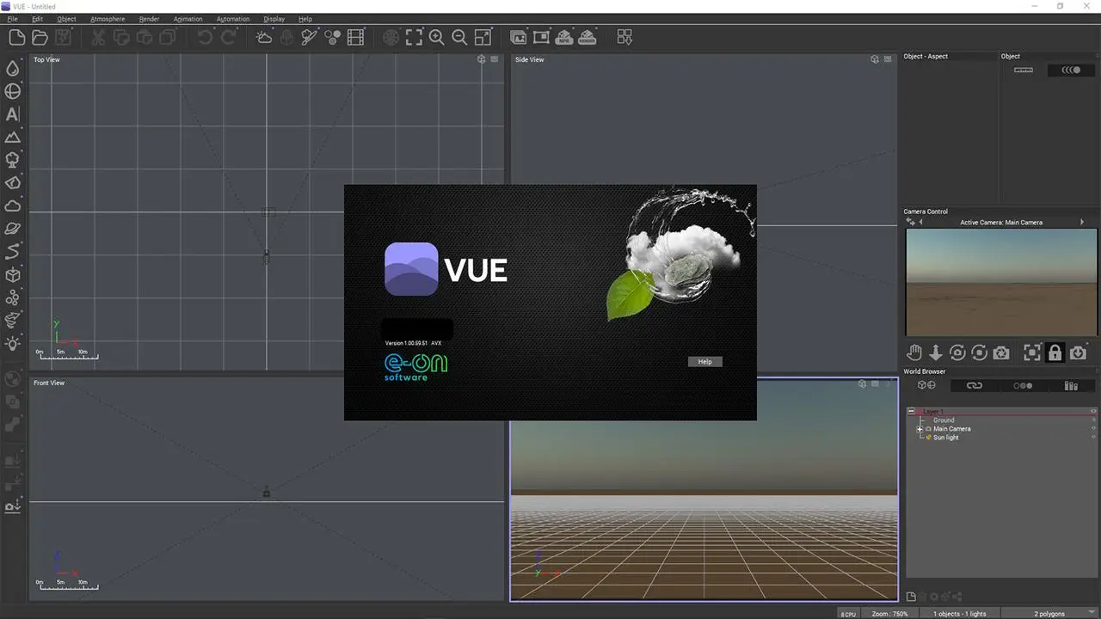The width and height of the screenshot is (1101, 619).
Task: Open the Object menu
Action: point(66,19)
